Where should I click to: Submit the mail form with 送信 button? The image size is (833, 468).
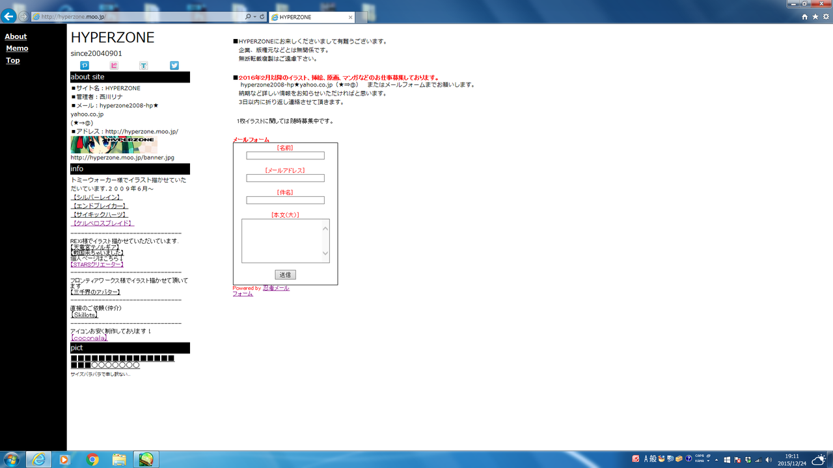coord(285,275)
